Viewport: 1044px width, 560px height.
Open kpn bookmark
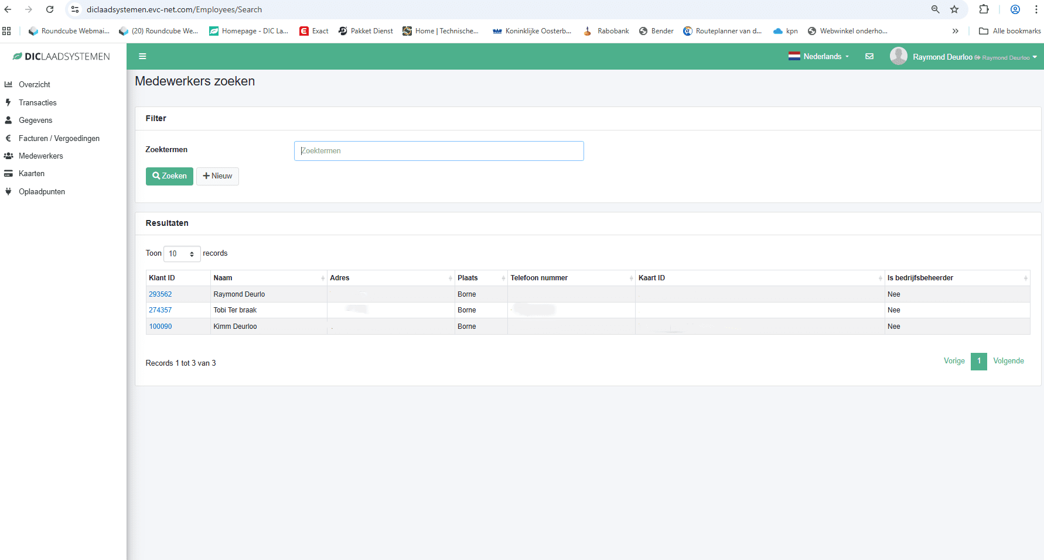[x=786, y=31]
